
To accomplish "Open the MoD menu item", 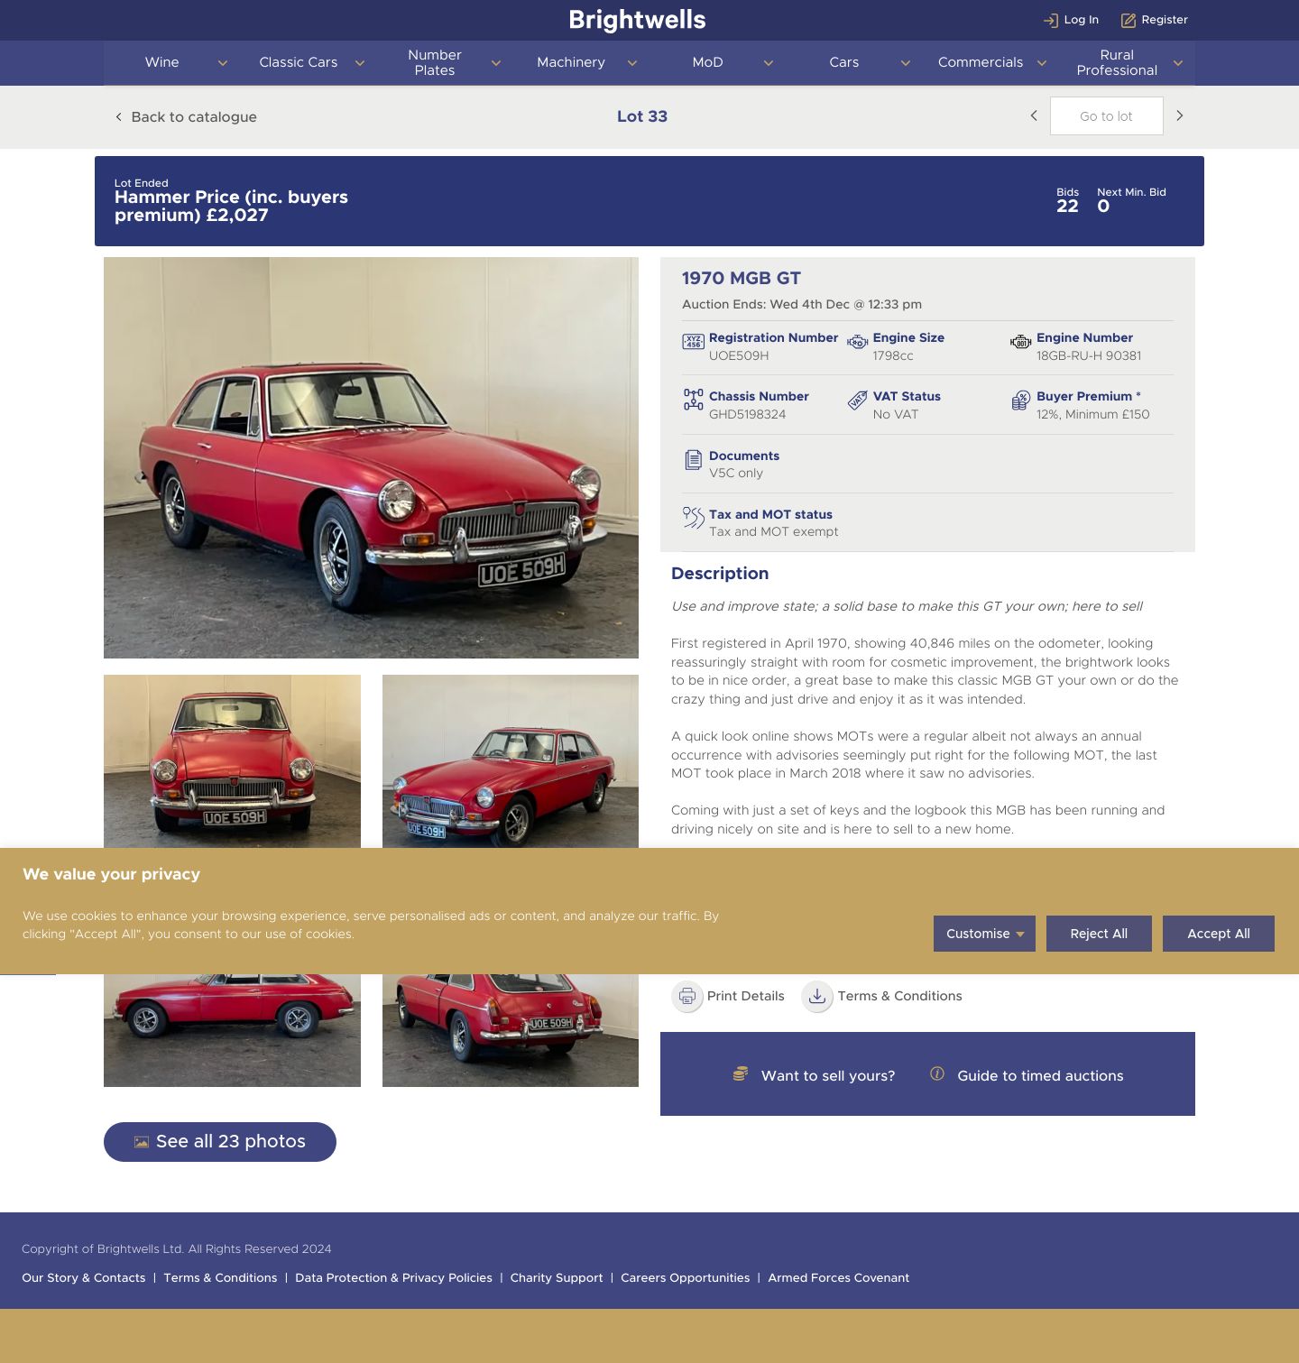I will [708, 62].
